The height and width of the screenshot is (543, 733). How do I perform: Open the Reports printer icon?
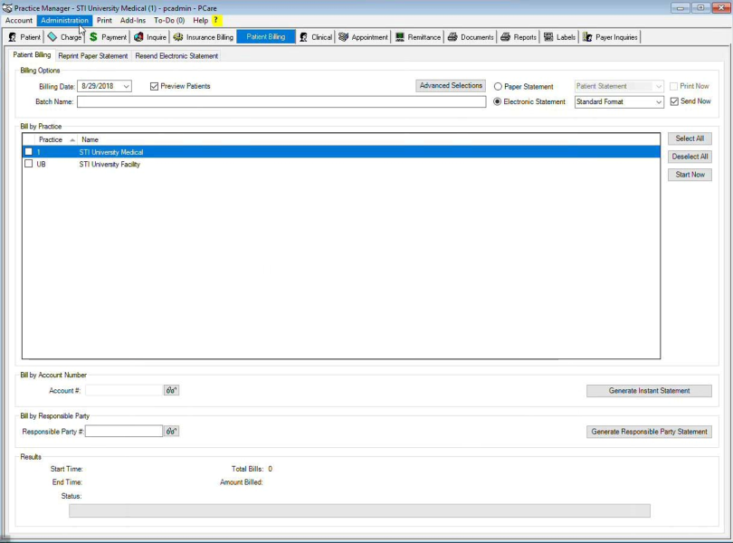505,37
